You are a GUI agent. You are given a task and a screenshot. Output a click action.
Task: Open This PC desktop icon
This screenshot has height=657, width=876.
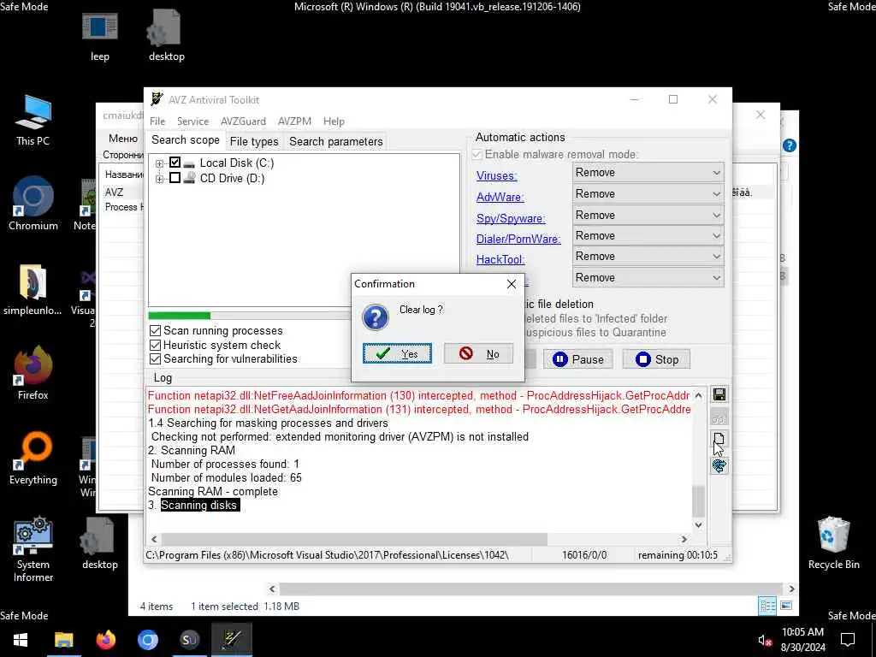pyautogui.click(x=33, y=120)
